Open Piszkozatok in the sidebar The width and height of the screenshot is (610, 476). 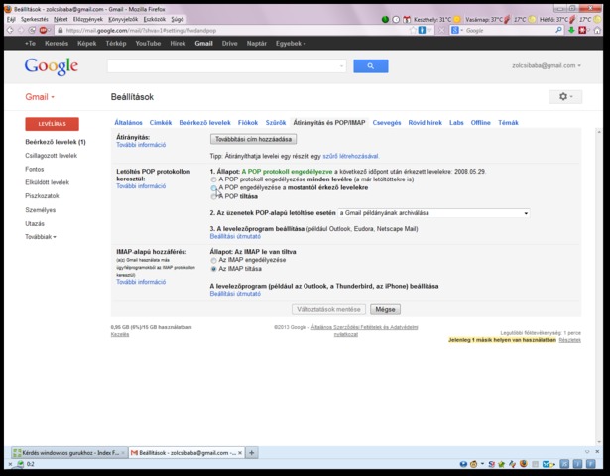(x=42, y=196)
